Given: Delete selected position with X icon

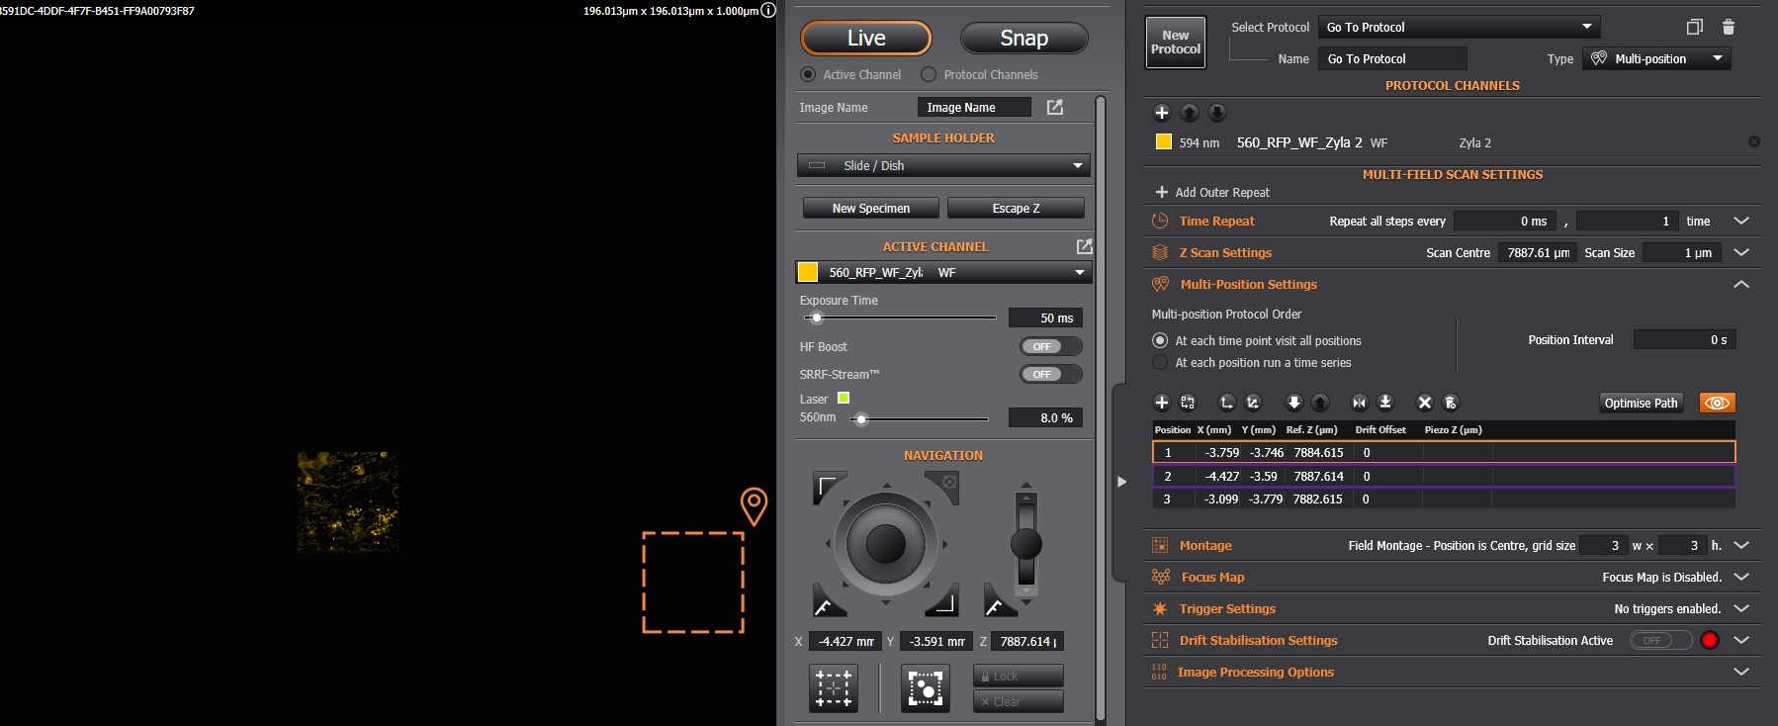Looking at the screenshot, I should tap(1424, 403).
